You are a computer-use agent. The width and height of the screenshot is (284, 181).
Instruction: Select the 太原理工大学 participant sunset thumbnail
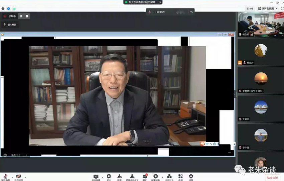pos(261,79)
